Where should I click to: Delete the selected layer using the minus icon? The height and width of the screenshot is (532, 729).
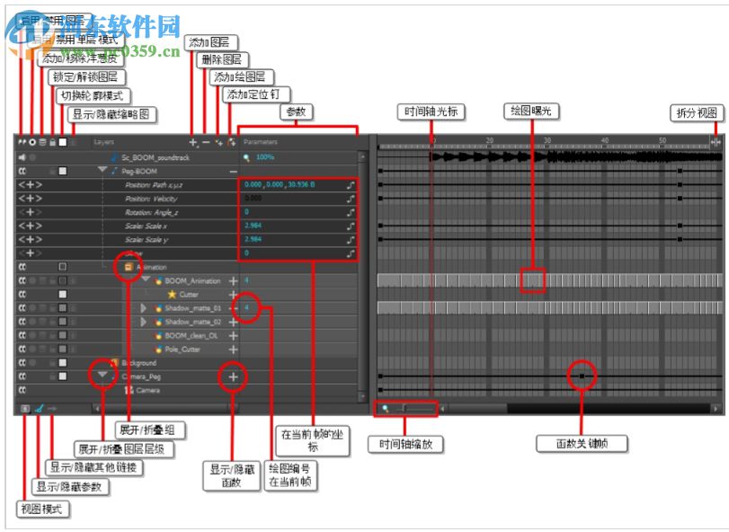click(206, 142)
